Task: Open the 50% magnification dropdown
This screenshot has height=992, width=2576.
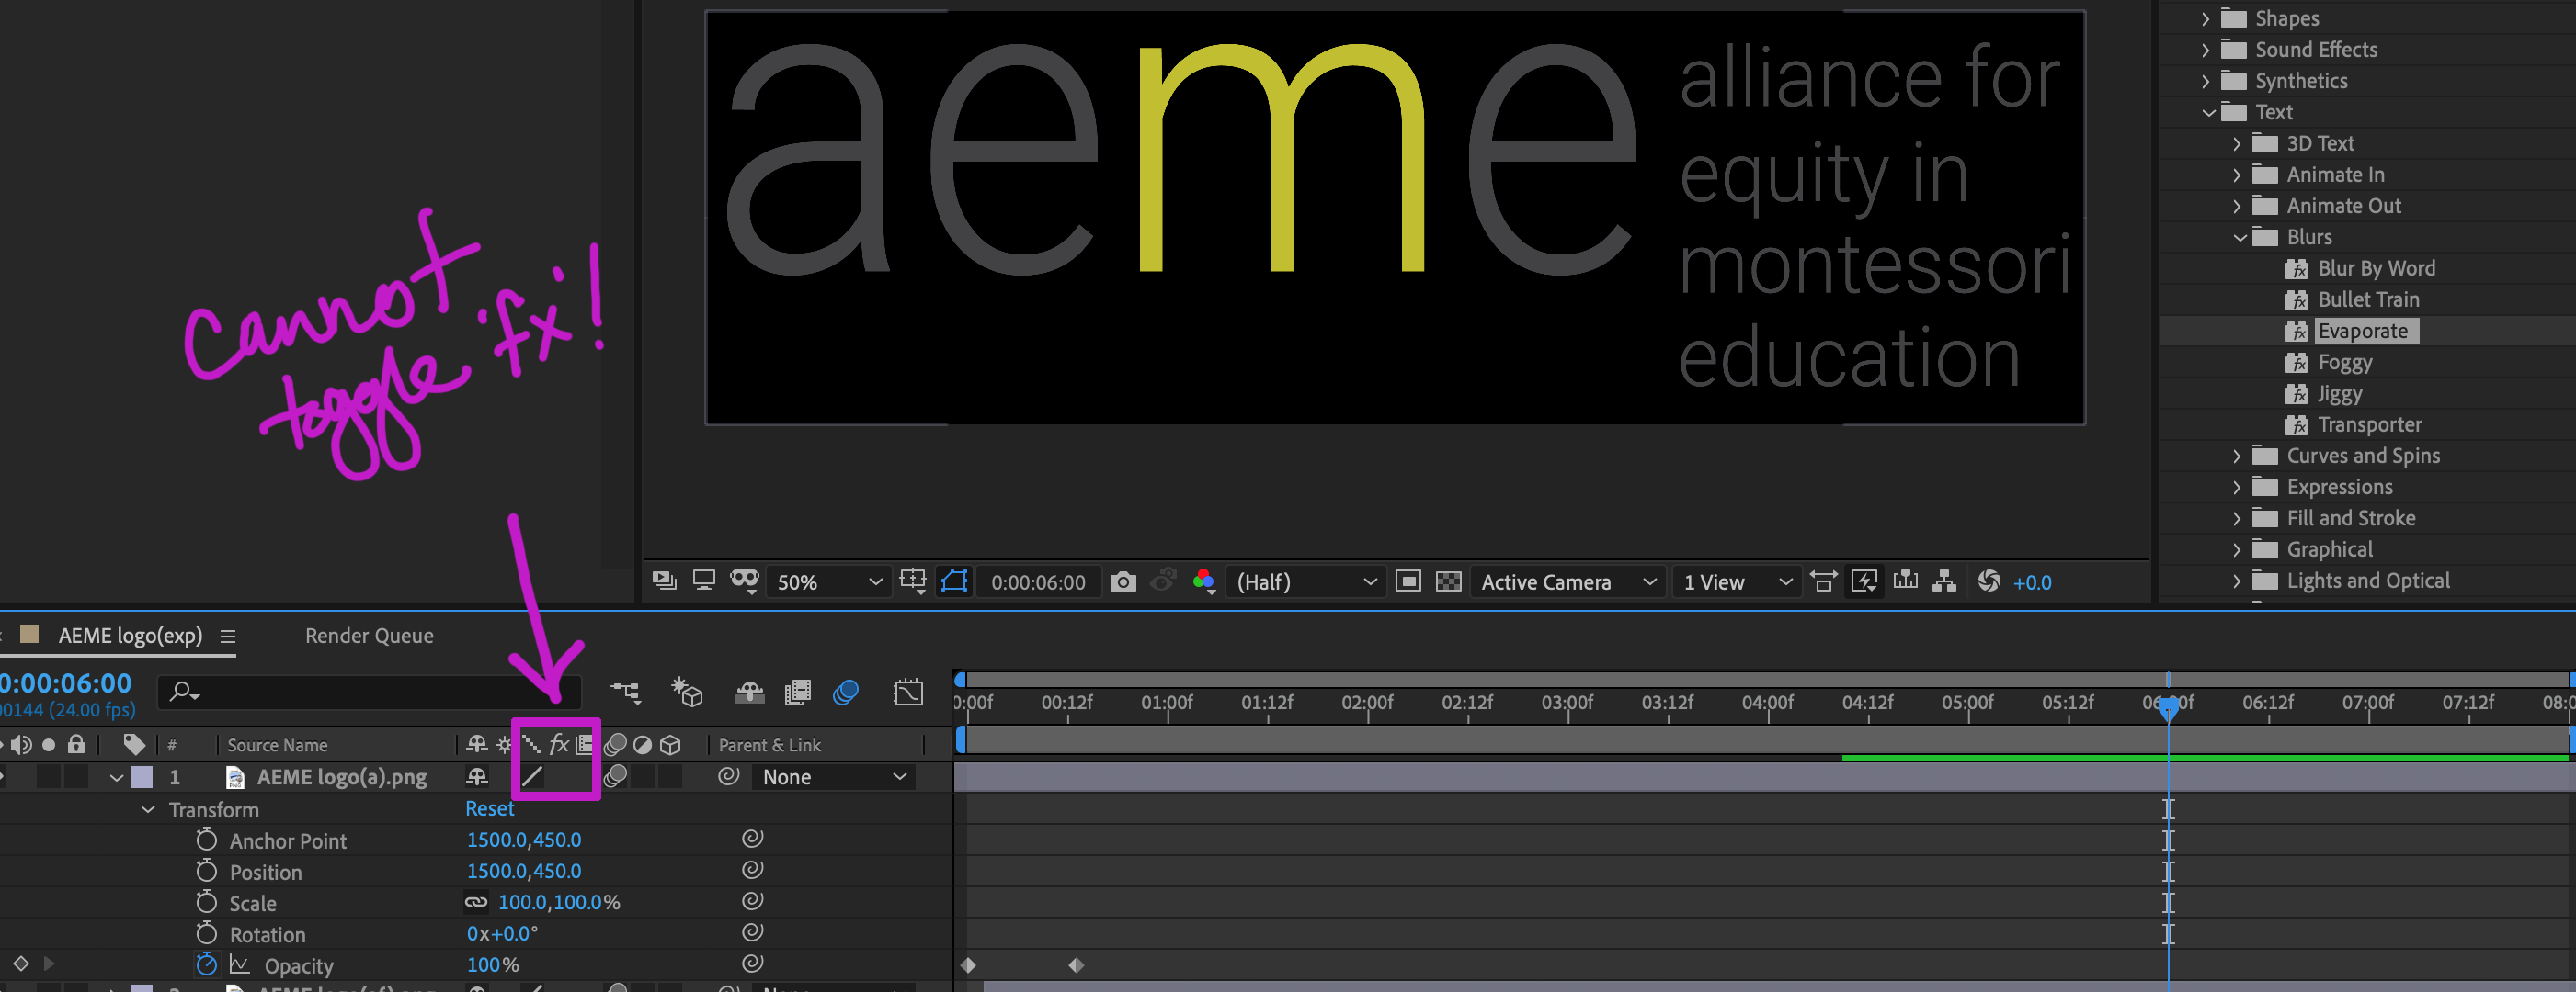Action: [x=828, y=581]
